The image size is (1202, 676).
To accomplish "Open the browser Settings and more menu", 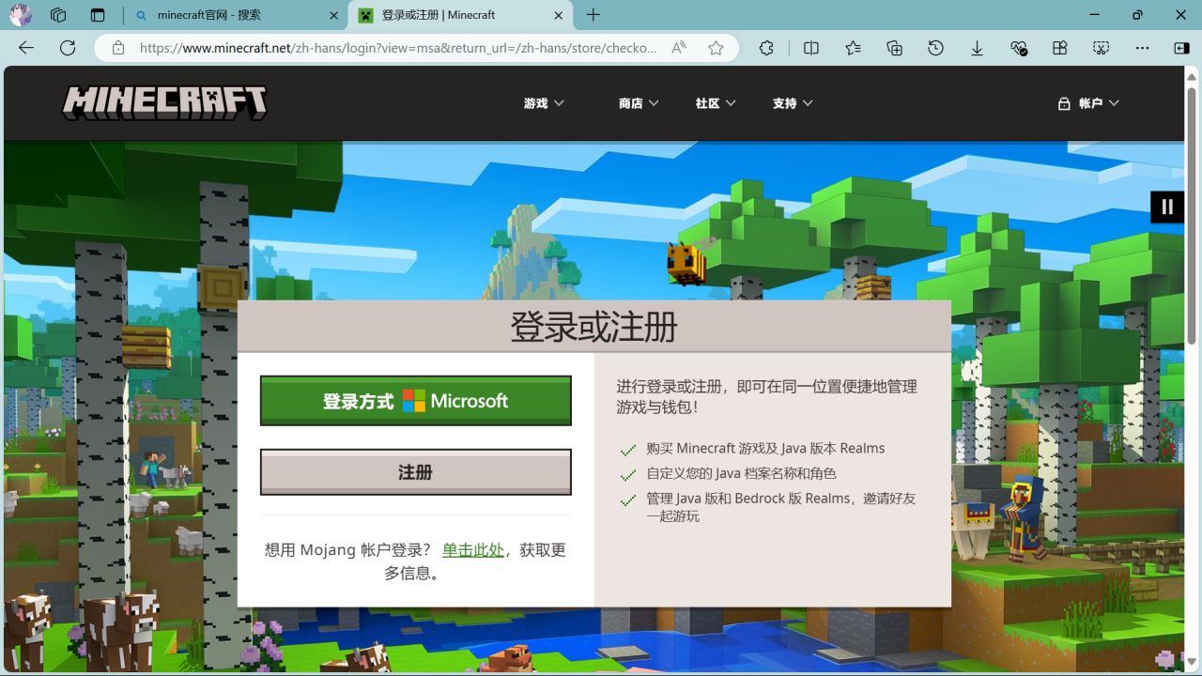I will point(1142,48).
